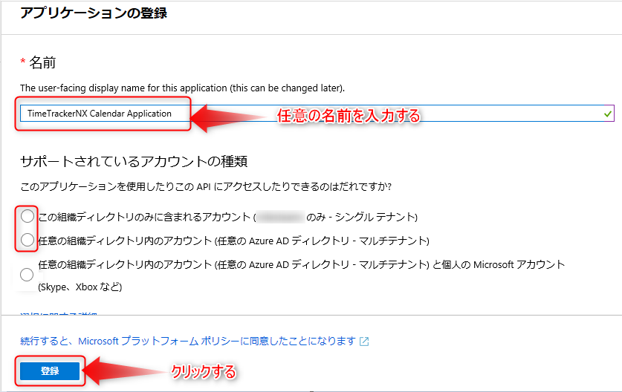Click the red arrow pointing at name field
The width and height of the screenshot is (622, 392).
[230, 115]
